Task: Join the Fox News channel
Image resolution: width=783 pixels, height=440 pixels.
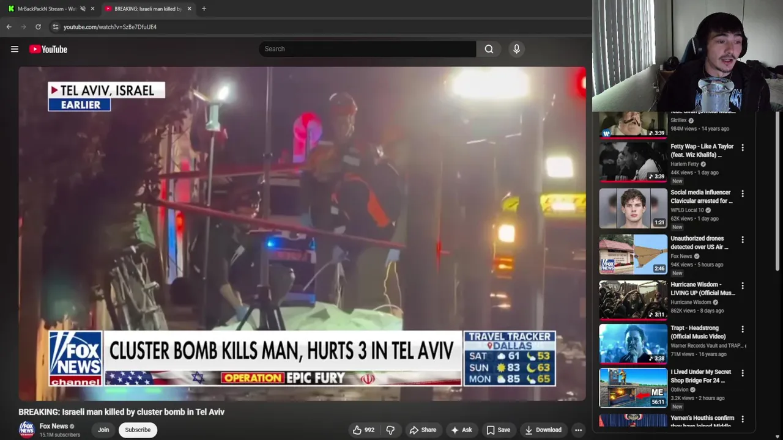Action: (103, 430)
